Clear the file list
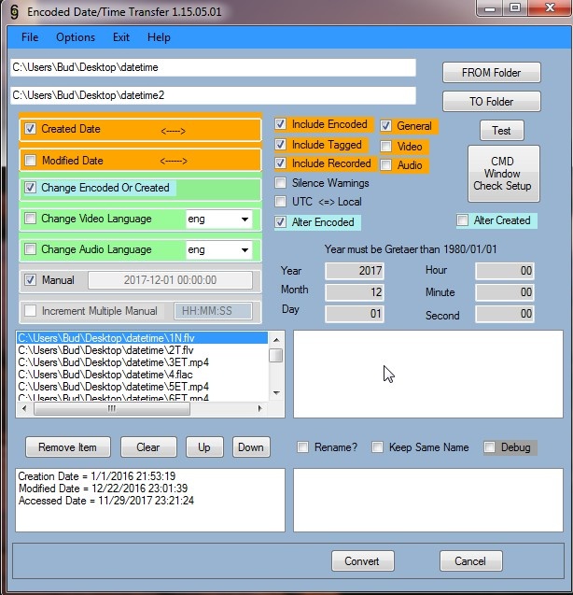 coord(148,447)
